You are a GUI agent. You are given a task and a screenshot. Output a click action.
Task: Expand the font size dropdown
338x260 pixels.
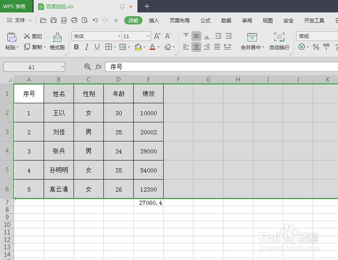148,36
